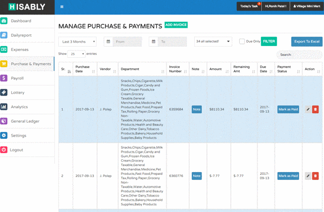
Task: Click Export To Excel button
Action: [x=307, y=42]
